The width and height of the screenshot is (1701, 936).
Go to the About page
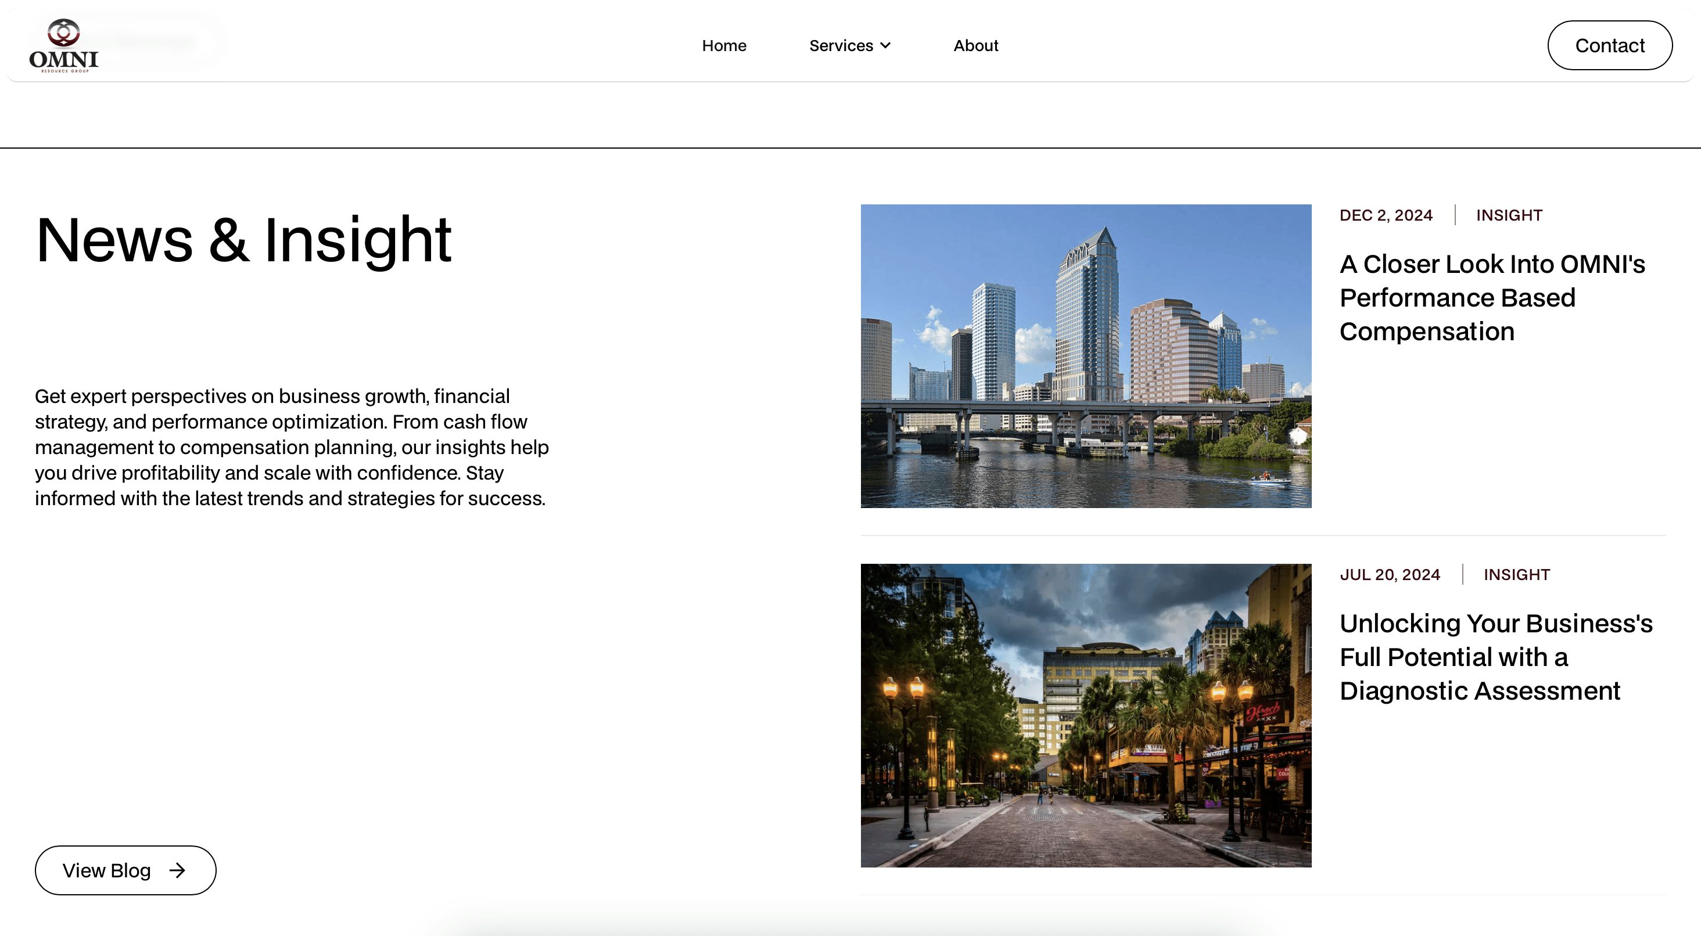(975, 45)
